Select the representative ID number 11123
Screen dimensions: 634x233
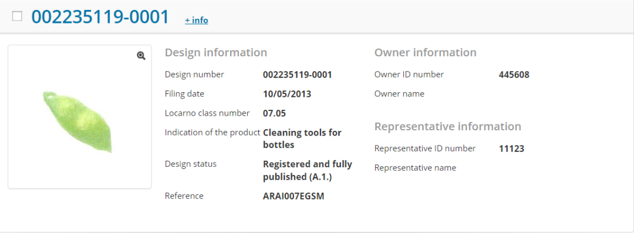pyautogui.click(x=511, y=149)
